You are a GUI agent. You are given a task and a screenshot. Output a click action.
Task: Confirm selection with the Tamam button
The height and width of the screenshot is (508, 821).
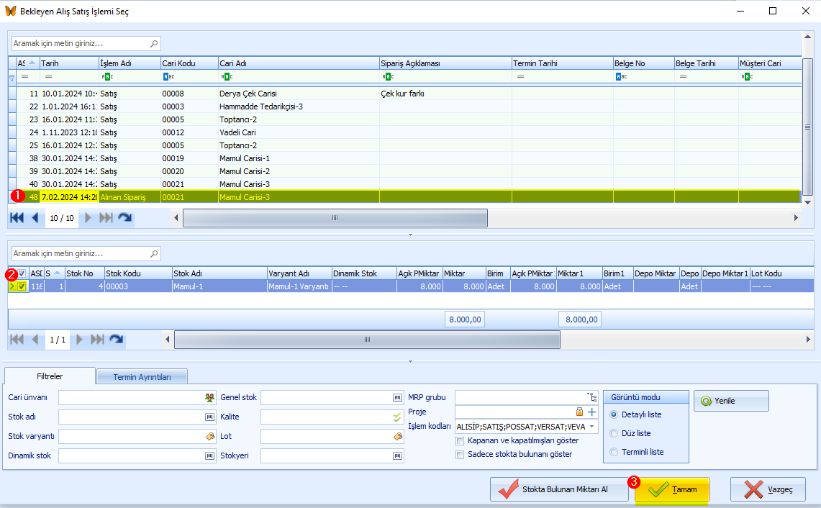[x=672, y=490]
